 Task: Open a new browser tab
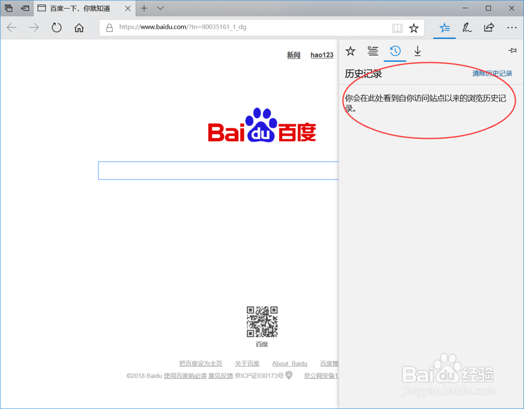(x=144, y=8)
